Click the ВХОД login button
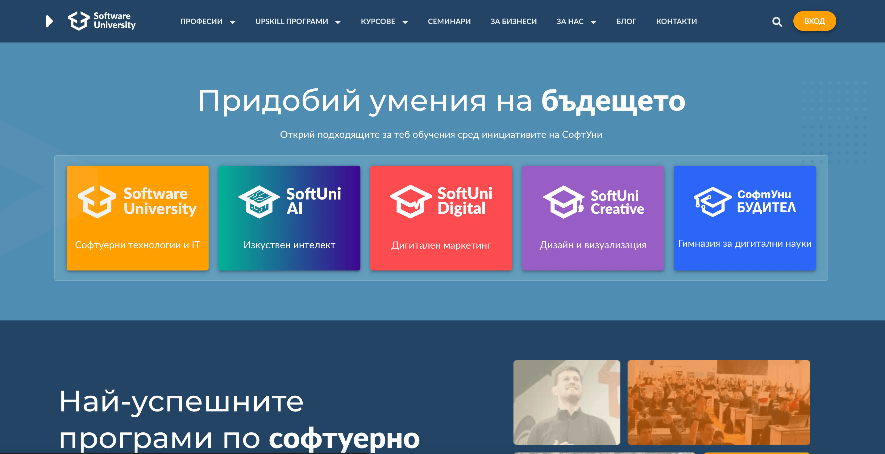 click(x=814, y=21)
